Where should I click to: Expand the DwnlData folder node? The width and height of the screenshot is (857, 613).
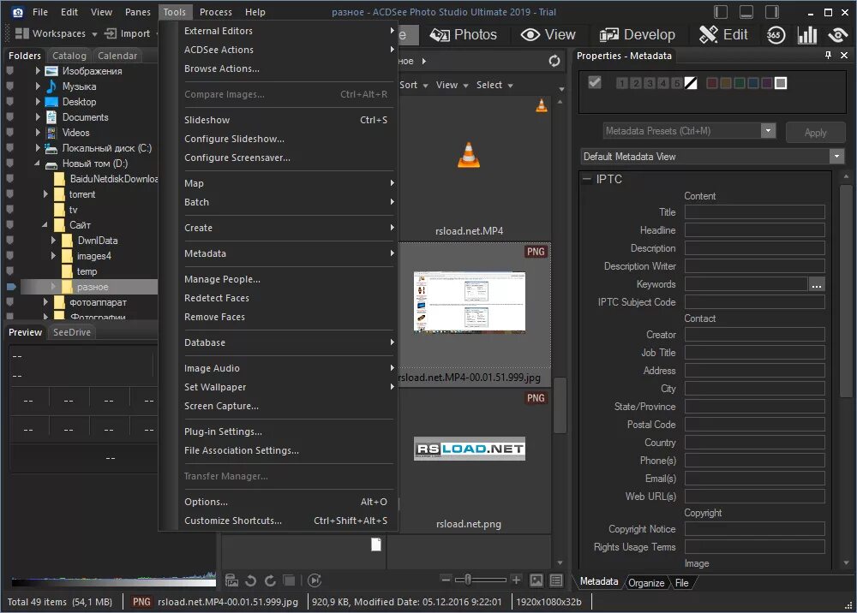(53, 241)
